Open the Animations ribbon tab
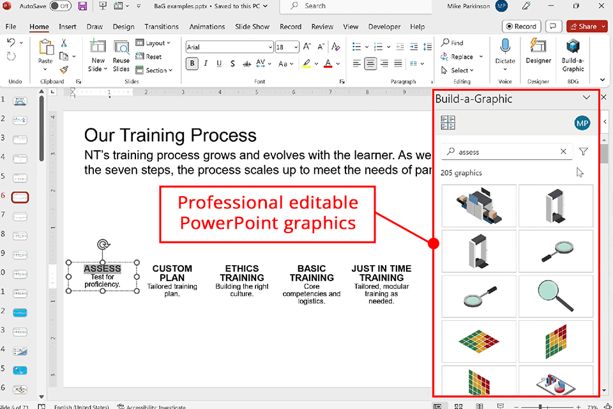Viewport: 613px width, 409px height. click(207, 27)
